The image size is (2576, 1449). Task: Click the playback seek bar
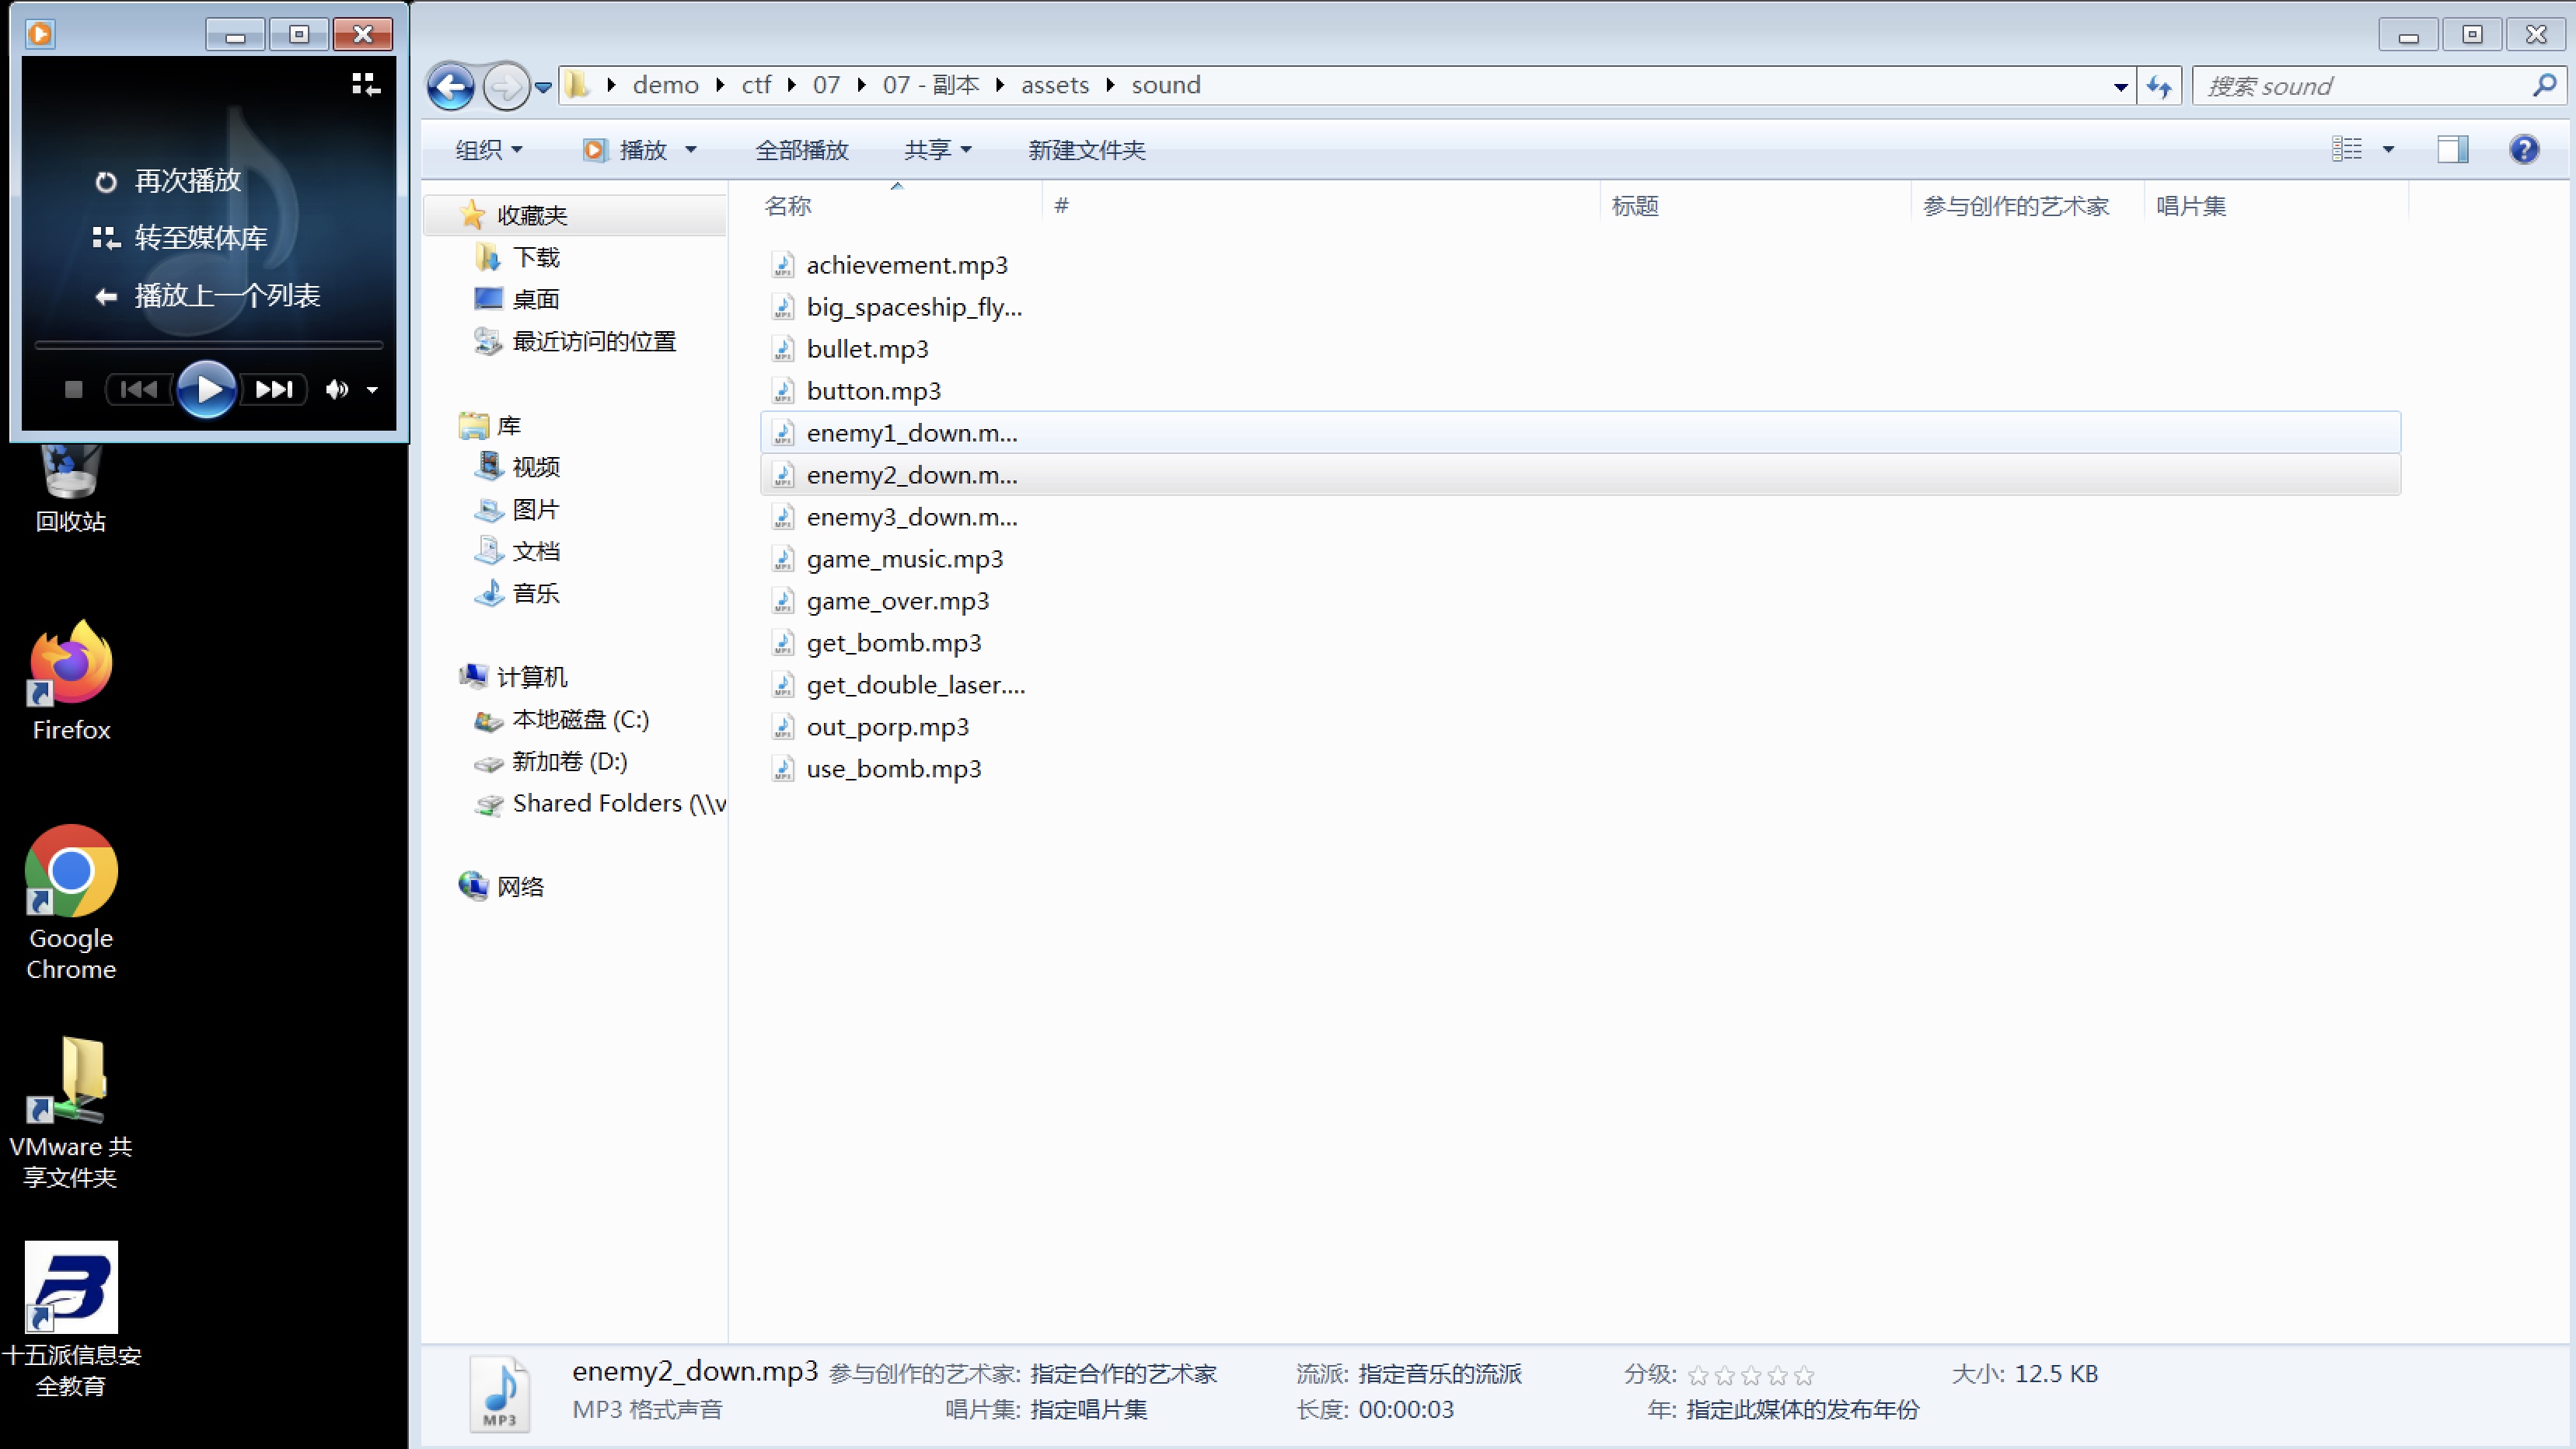point(208,345)
